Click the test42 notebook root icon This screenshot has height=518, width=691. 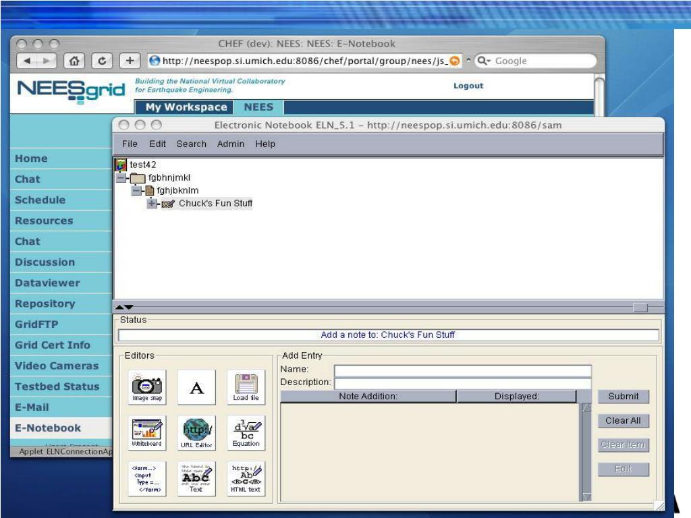click(121, 165)
